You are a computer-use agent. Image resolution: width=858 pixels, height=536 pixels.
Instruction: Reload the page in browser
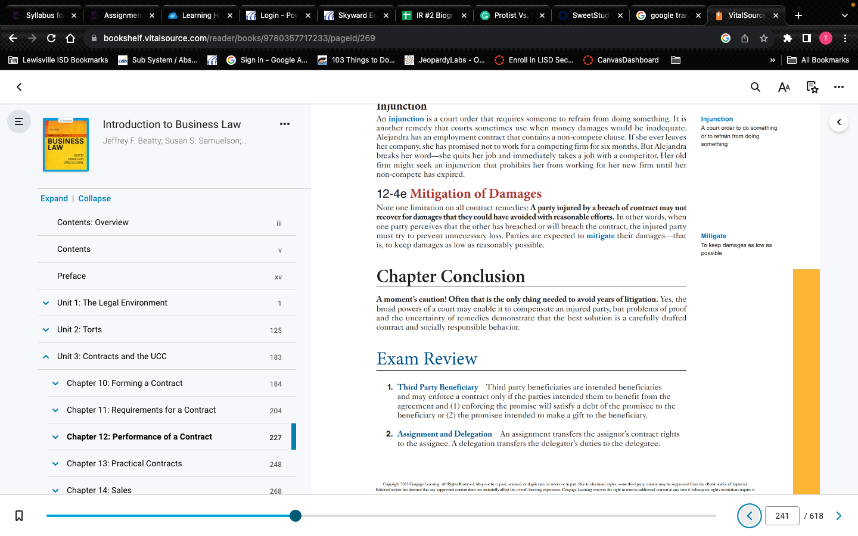(x=51, y=38)
